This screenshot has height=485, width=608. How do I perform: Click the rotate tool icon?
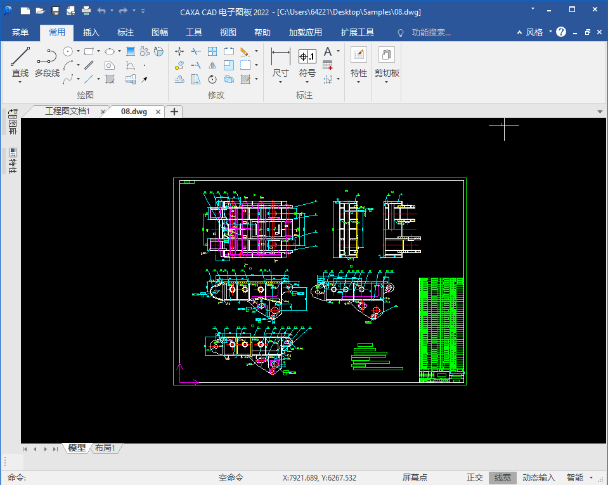[212, 79]
